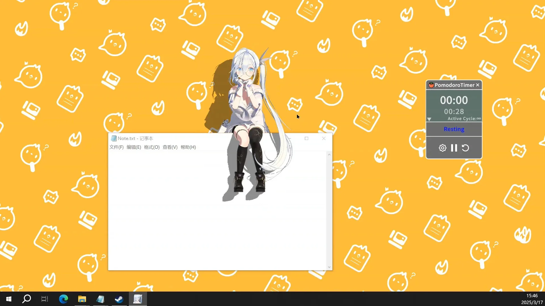Pause the Pomodoro timer
Image resolution: width=545 pixels, height=306 pixels.
tap(454, 148)
